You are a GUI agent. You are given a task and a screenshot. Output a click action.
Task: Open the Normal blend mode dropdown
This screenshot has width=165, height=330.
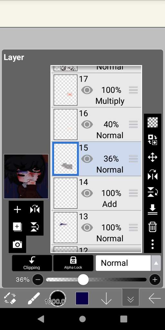click(x=123, y=263)
